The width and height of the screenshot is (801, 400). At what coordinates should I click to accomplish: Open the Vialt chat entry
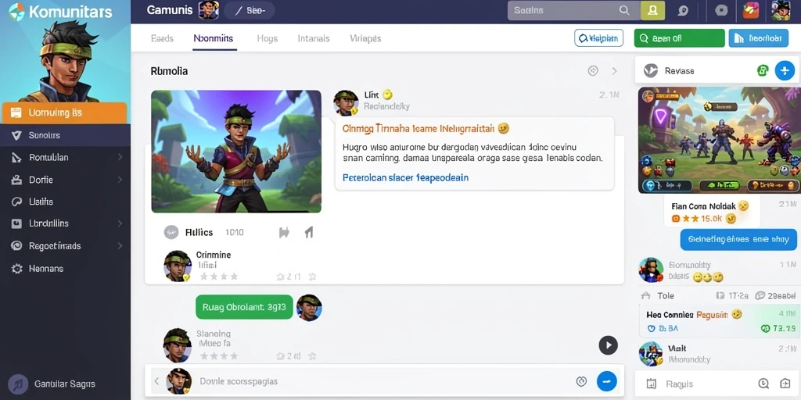click(x=720, y=354)
